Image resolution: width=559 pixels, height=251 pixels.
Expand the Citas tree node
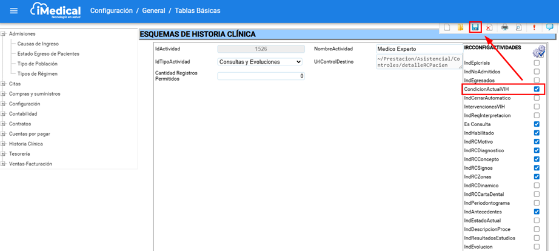4,84
